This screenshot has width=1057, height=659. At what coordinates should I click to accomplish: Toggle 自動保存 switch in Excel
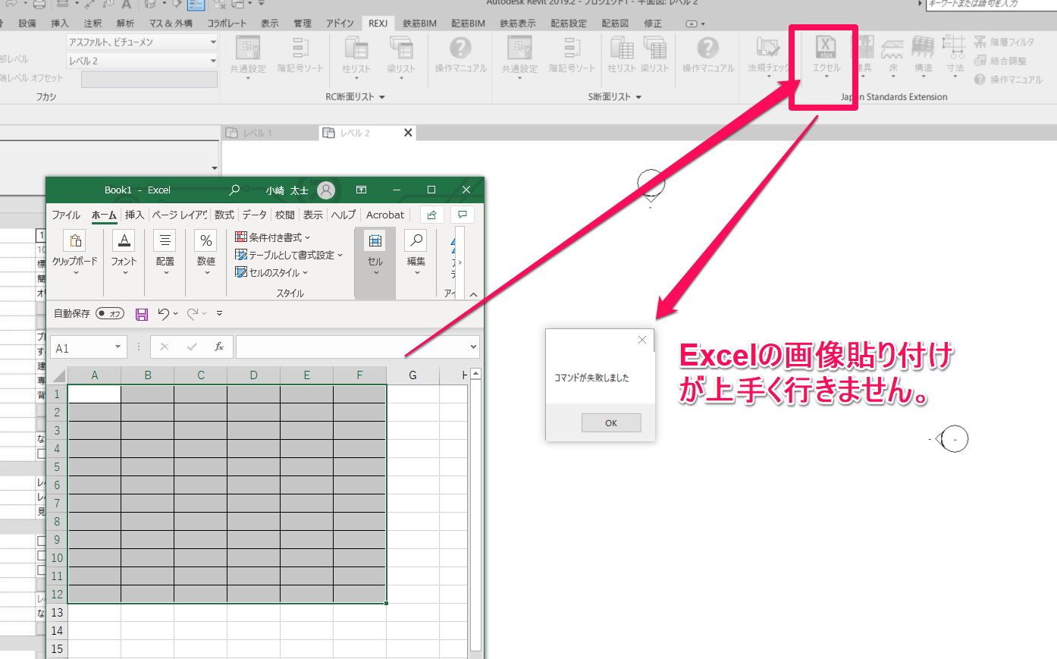tap(110, 313)
